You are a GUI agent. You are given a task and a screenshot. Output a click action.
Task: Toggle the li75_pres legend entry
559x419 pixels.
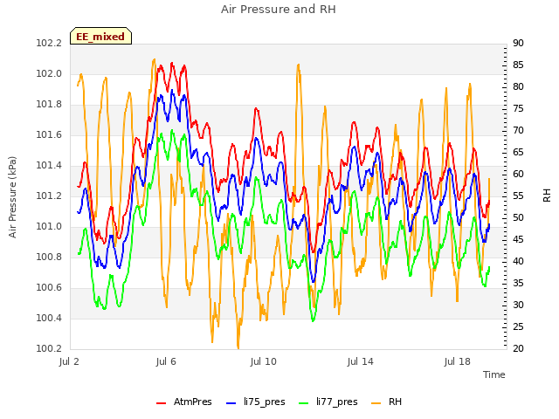pos(256,402)
